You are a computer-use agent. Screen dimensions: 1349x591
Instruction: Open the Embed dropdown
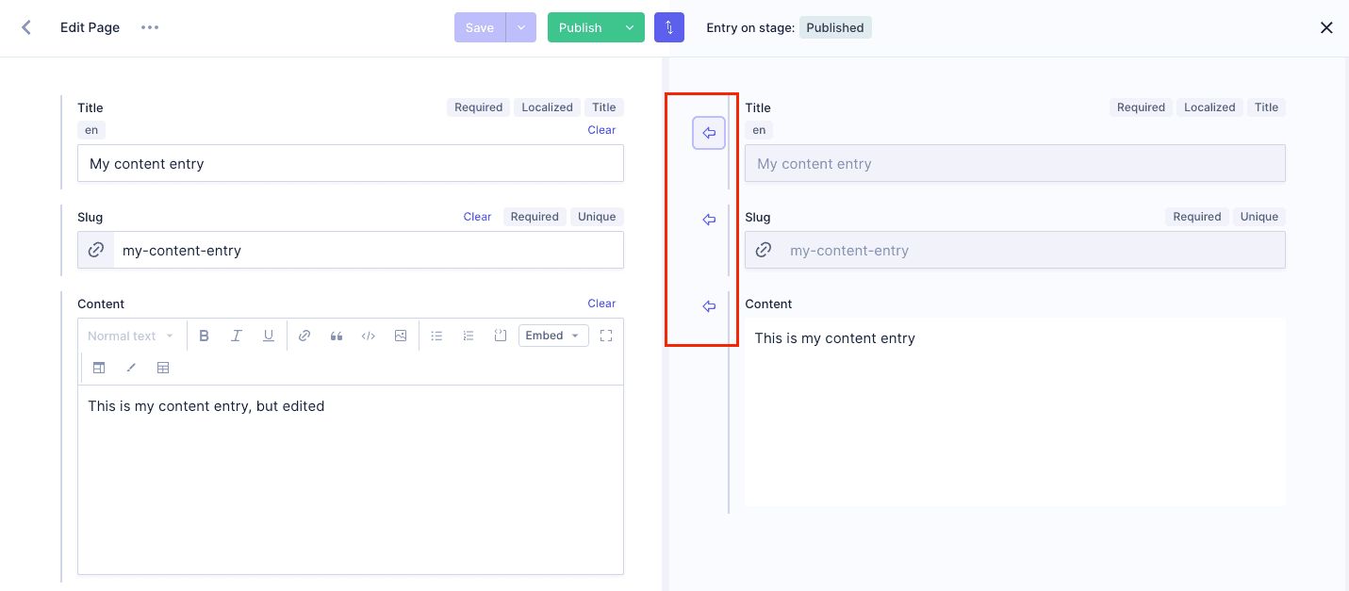click(552, 336)
